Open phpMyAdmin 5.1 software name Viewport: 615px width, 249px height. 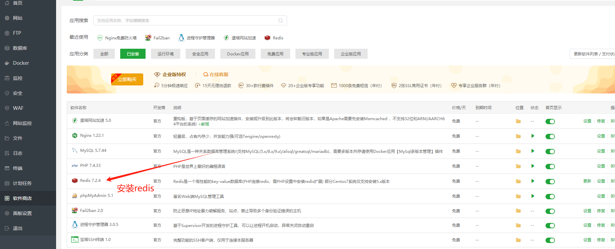[x=96, y=196]
